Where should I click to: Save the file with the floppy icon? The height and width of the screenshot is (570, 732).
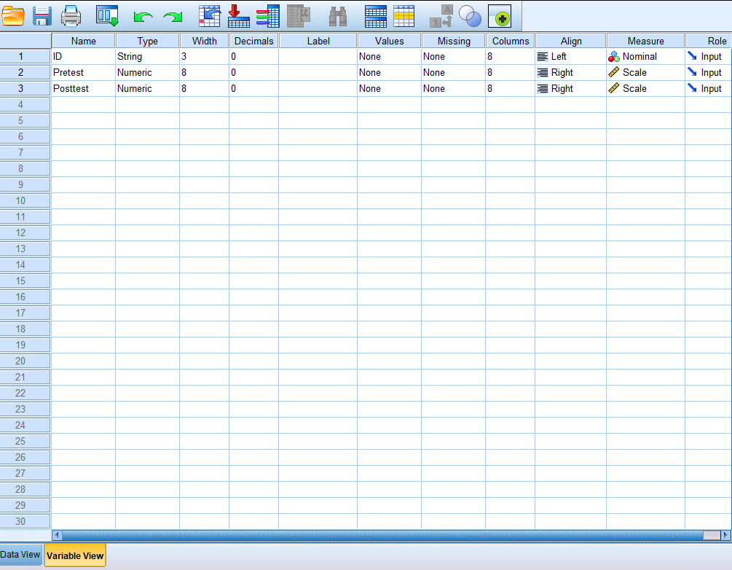click(x=42, y=16)
